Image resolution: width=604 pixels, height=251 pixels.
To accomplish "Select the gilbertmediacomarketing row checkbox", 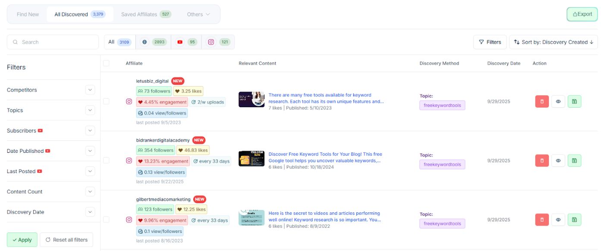I will pyautogui.click(x=106, y=220).
